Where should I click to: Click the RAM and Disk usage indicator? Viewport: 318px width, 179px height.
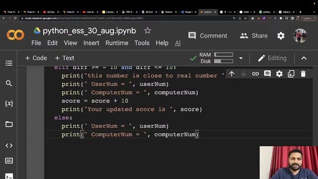point(216,58)
